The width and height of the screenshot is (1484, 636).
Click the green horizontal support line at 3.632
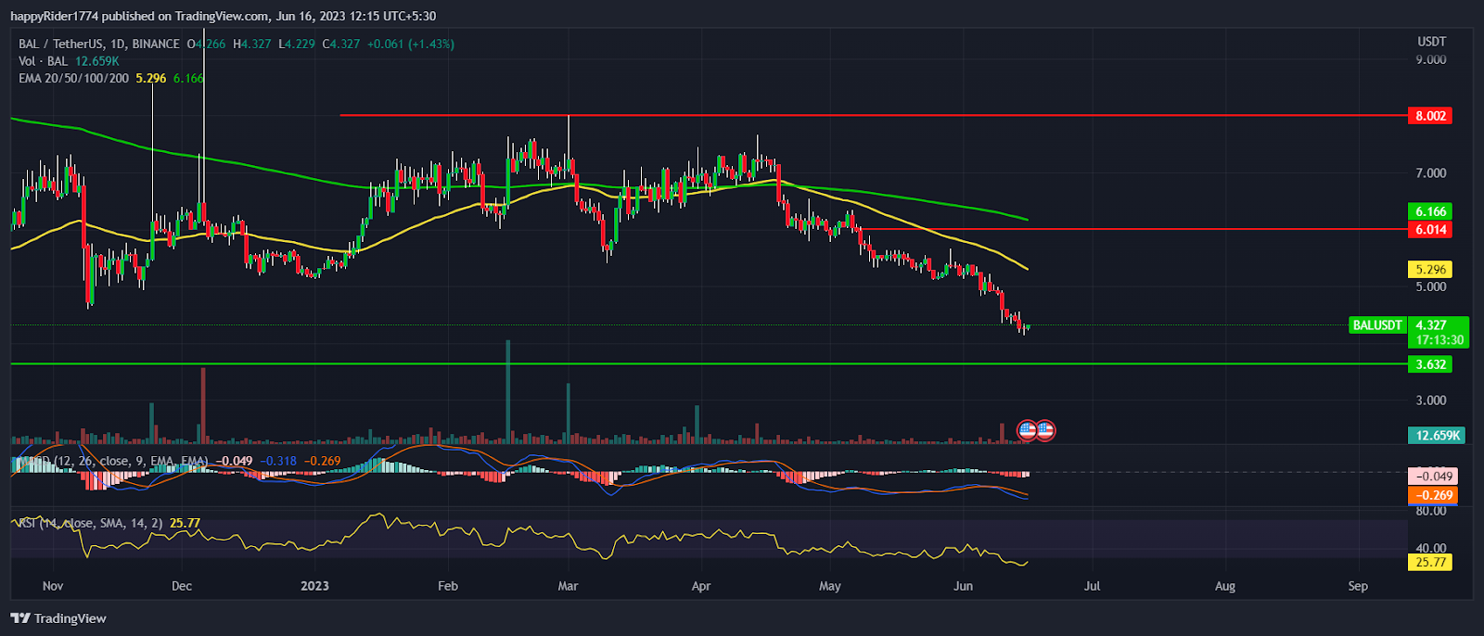point(709,364)
